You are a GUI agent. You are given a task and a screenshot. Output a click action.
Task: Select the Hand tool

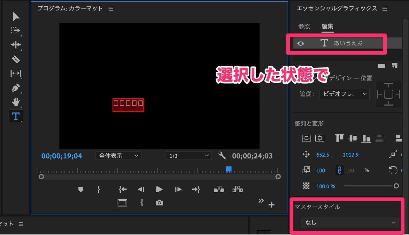16,102
